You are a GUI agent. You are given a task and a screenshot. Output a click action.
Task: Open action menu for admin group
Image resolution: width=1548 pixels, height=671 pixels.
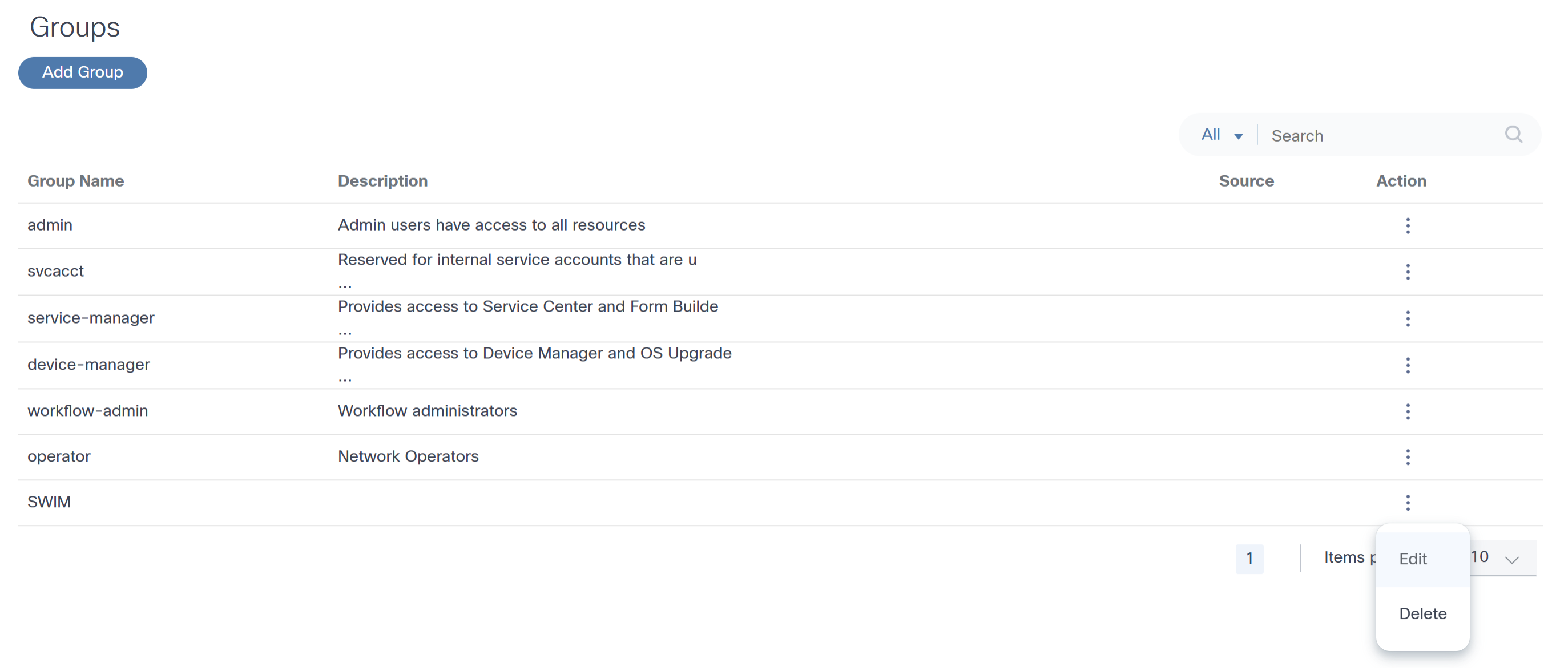pyautogui.click(x=1408, y=225)
